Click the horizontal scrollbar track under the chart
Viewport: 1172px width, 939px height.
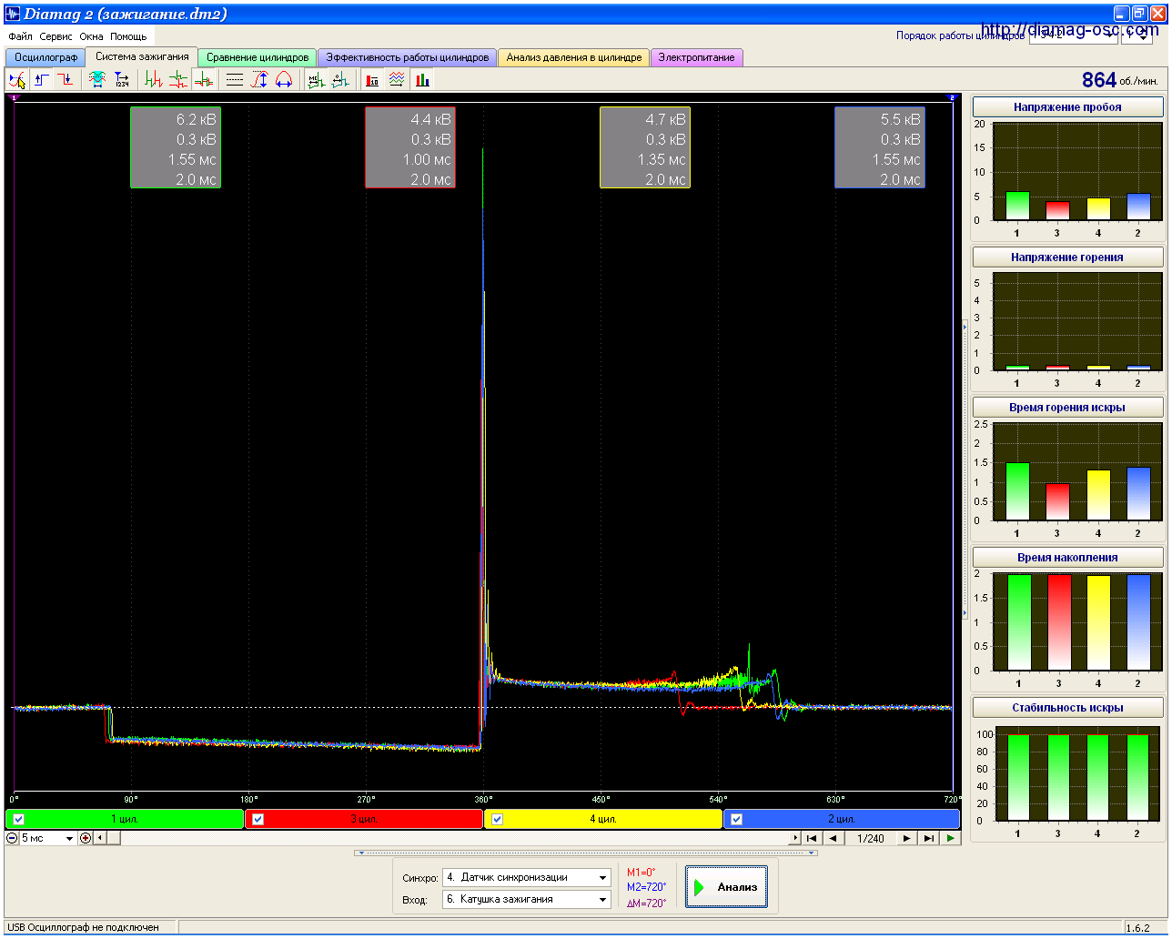coord(455,838)
